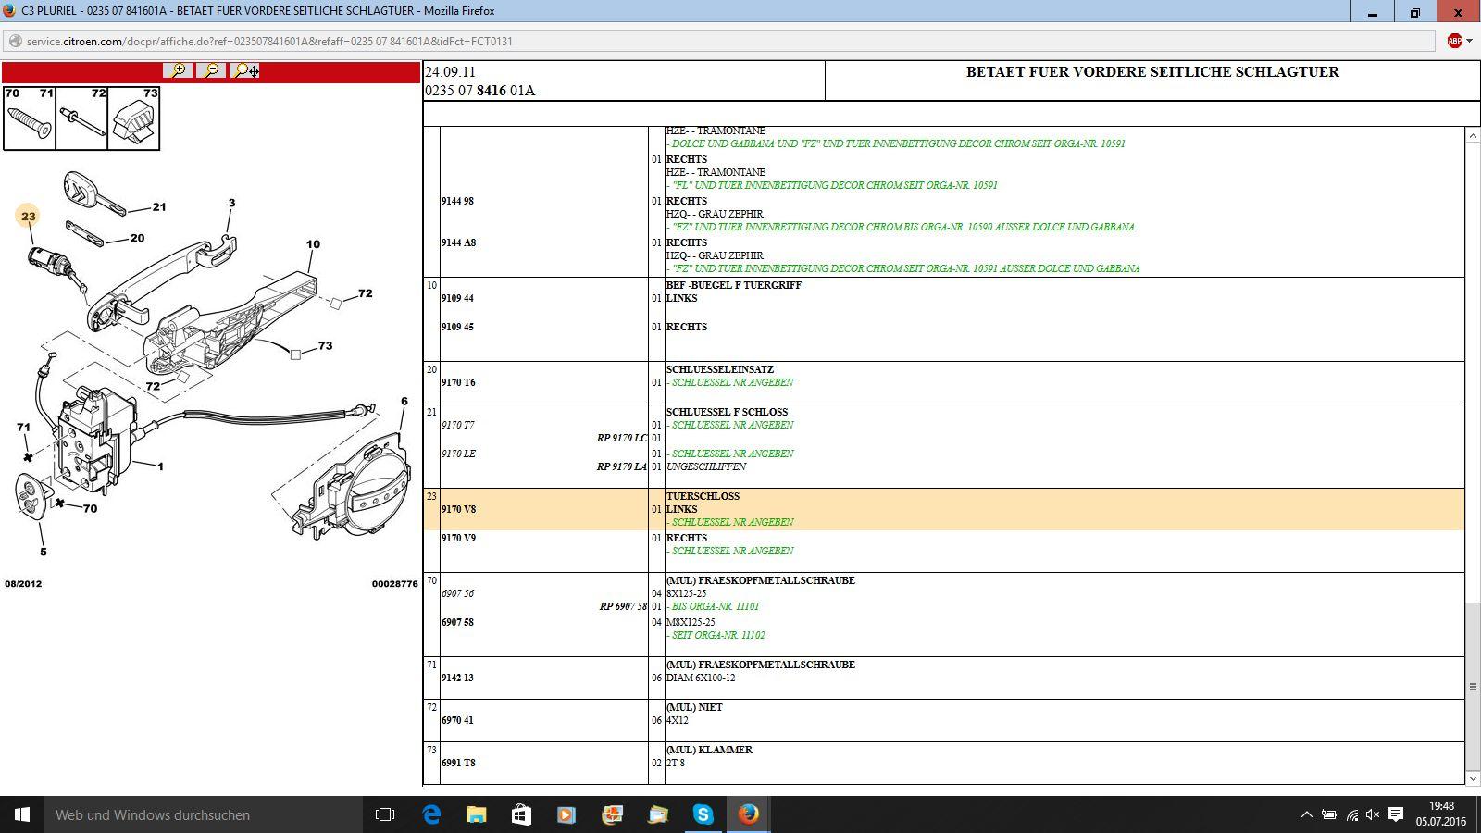Screen dimensions: 1481x833
Task: Select callout 20 in the diagram
Action: (137, 238)
